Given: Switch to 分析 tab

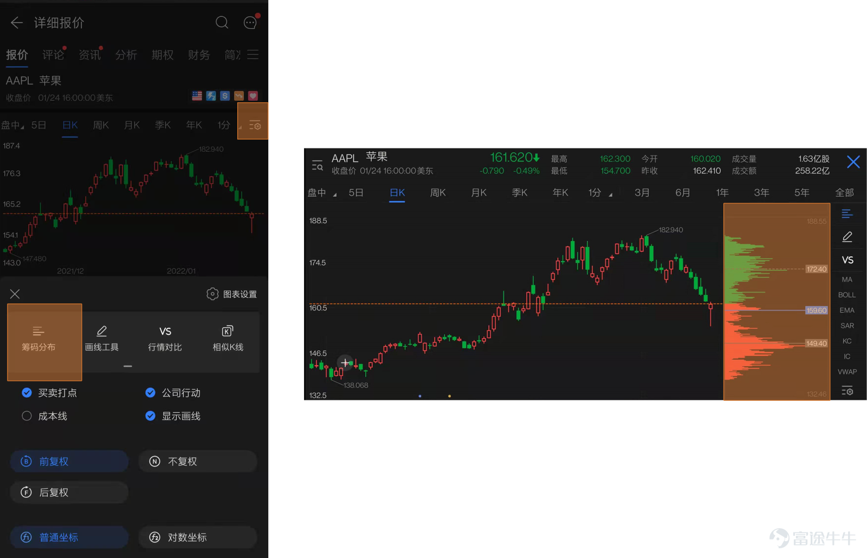Looking at the screenshot, I should pos(126,55).
